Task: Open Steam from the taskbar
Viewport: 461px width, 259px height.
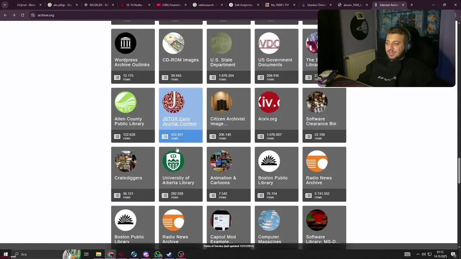Action: 169,254
